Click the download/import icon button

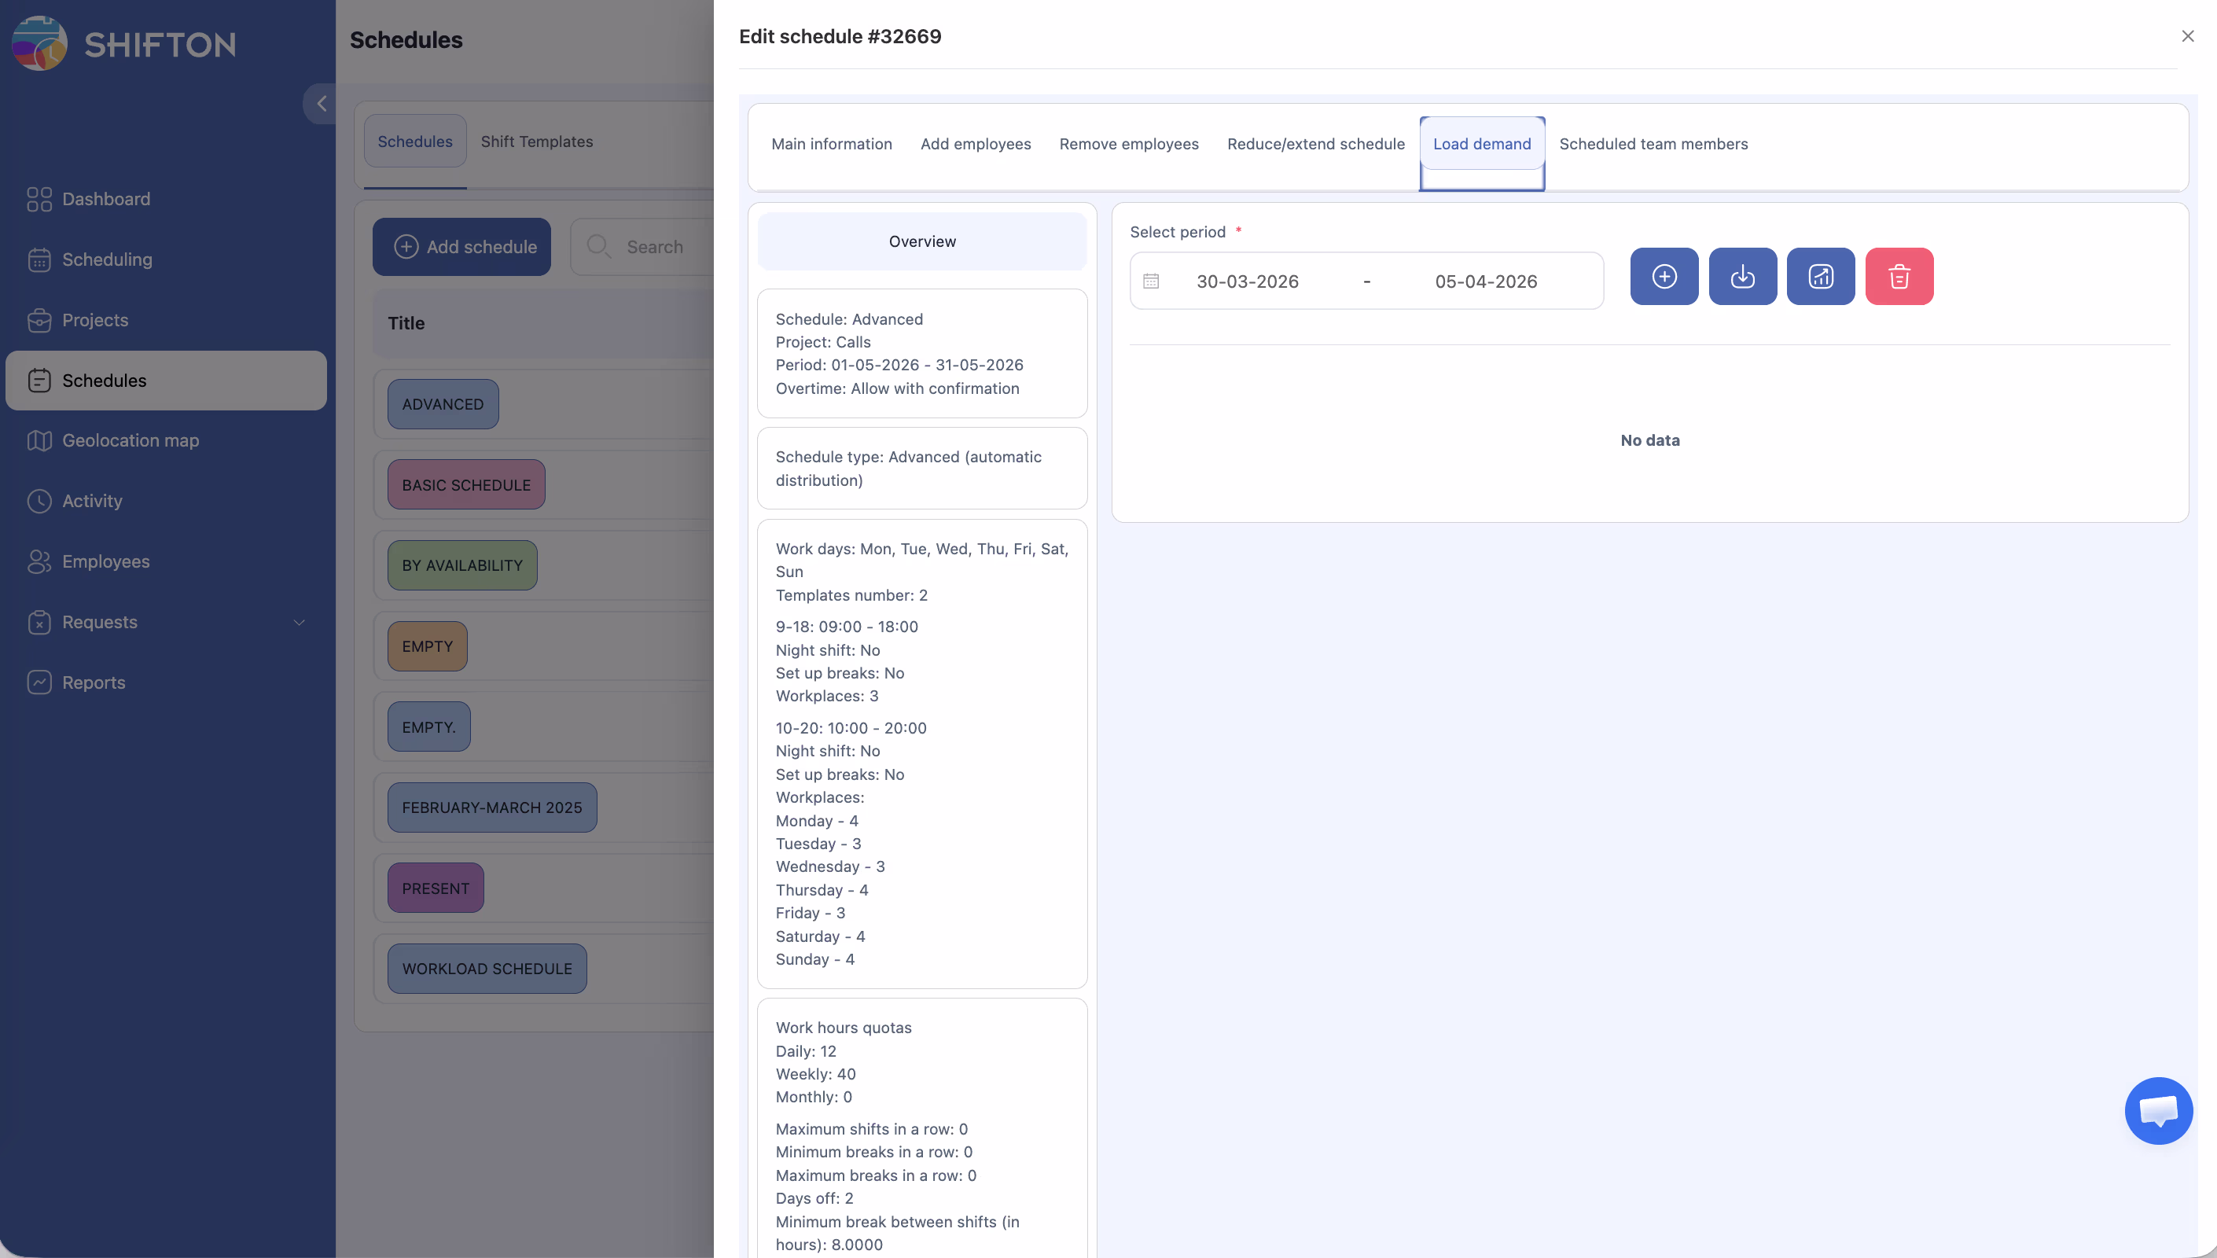coord(1742,277)
